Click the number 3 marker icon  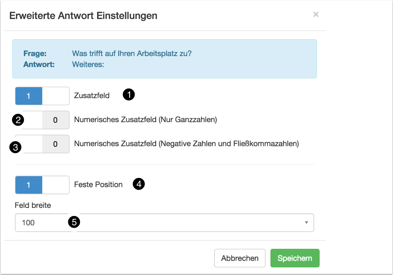pyautogui.click(x=15, y=147)
